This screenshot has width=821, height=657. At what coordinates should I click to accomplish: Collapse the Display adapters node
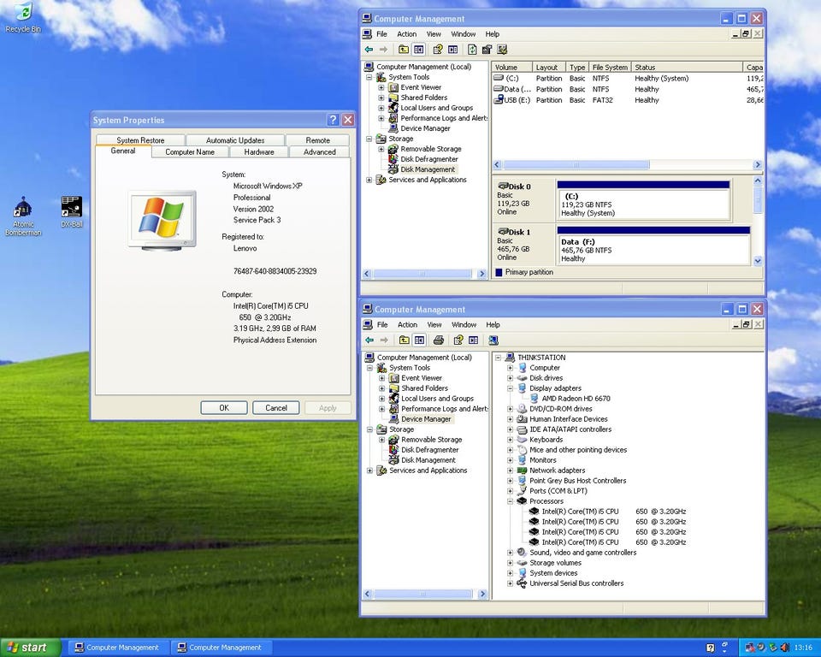pos(511,388)
